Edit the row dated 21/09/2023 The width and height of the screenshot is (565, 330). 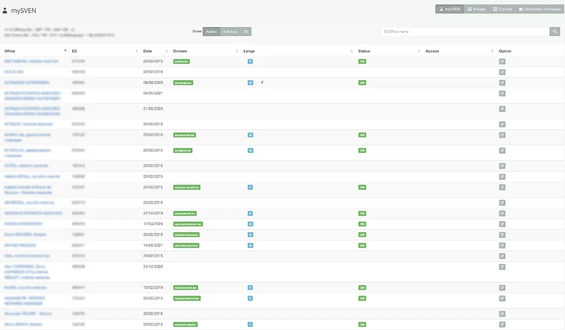click(502, 109)
